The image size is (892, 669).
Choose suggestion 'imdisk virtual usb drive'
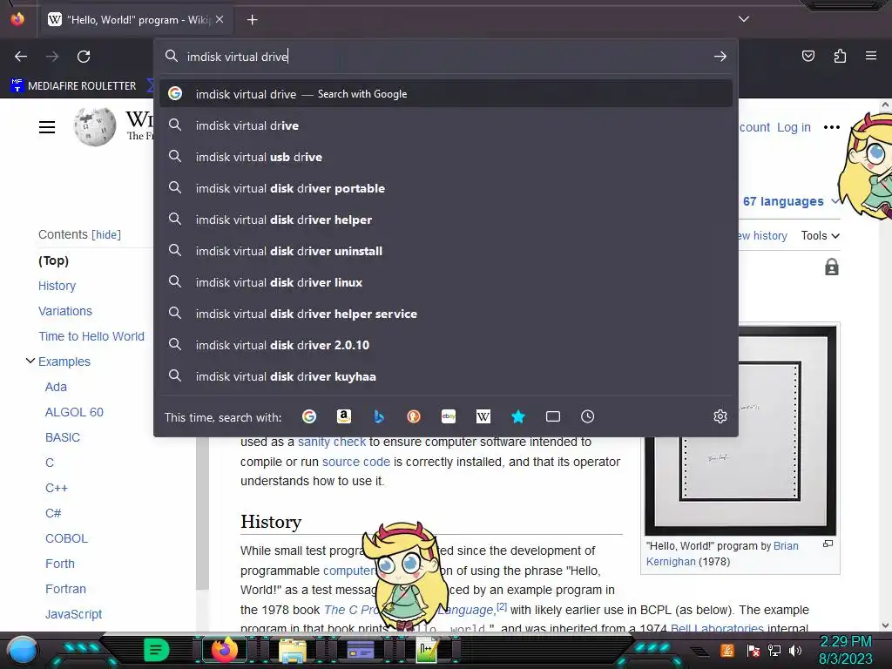point(446,157)
